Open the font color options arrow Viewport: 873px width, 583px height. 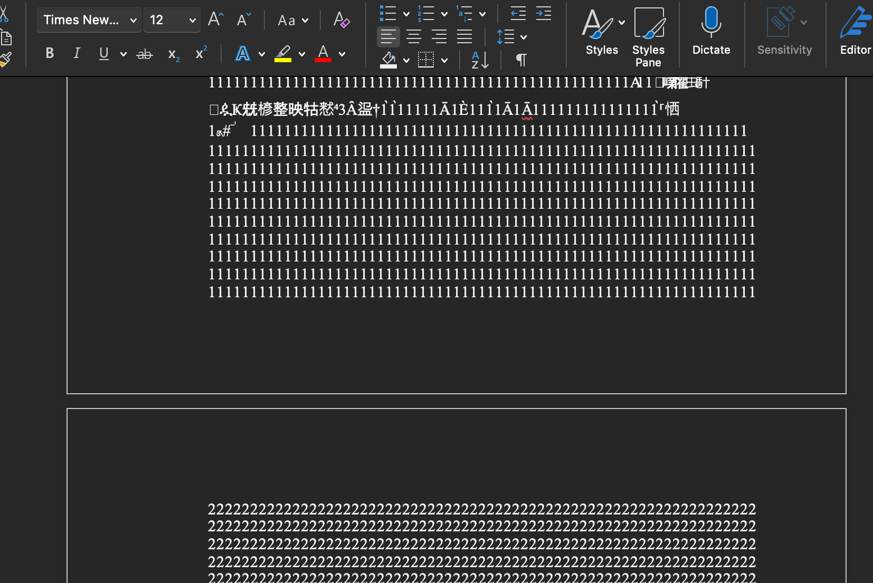click(342, 54)
